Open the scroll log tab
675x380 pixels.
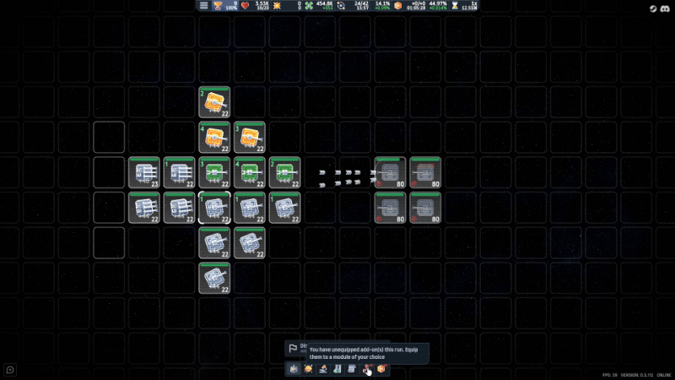352,369
